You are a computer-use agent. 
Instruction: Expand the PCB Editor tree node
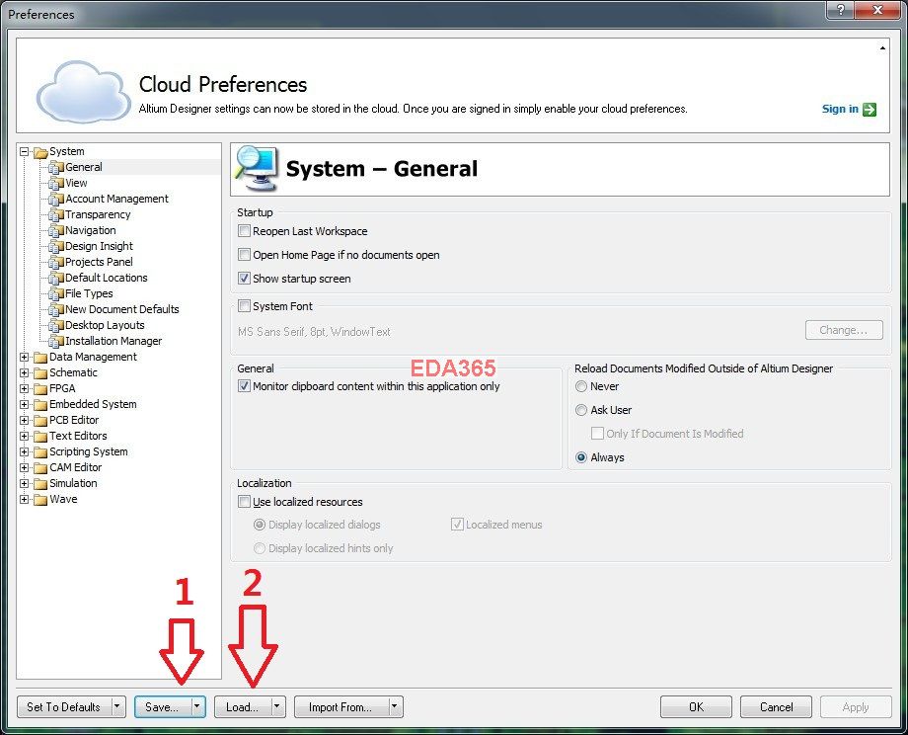tap(25, 420)
